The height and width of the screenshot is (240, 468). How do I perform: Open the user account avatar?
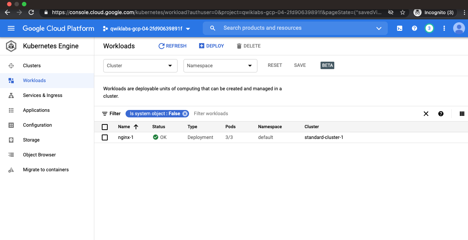click(x=459, y=28)
